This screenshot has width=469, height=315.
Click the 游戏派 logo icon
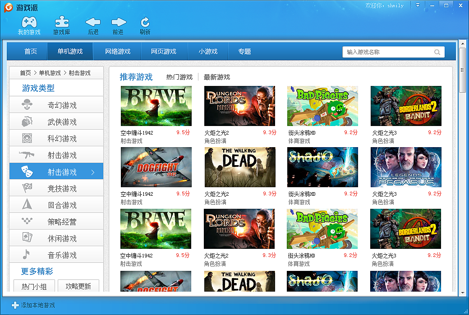(x=9, y=8)
